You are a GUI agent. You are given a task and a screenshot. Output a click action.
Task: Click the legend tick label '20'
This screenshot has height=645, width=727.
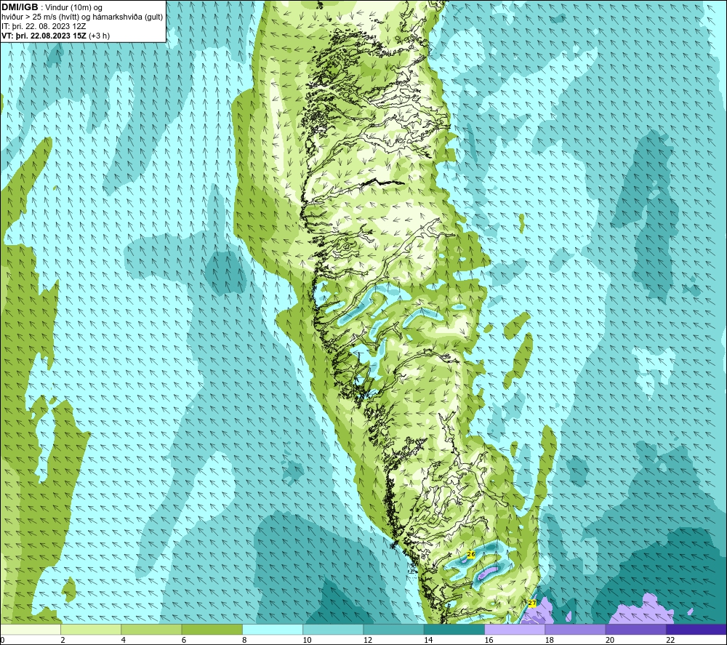pos(610,641)
